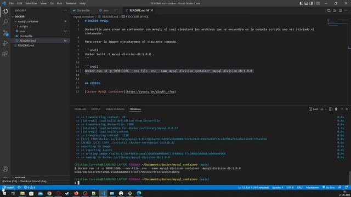Open the Run and Debug view
This screenshot has height=197, width=351.
(x=5, y=43)
